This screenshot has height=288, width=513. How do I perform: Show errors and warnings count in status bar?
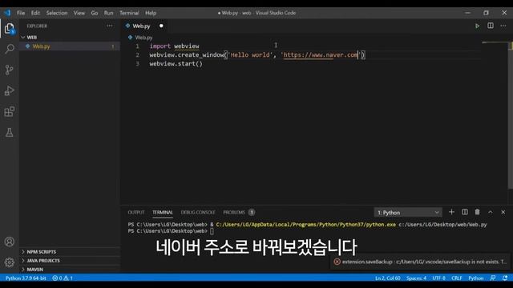point(63,278)
